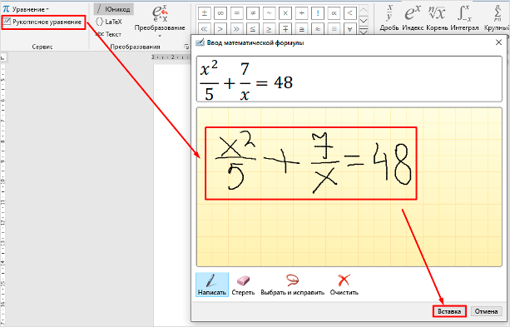Click Очистить to clear the ink
Image resolution: width=510 pixels, height=327 pixels.
tap(344, 285)
